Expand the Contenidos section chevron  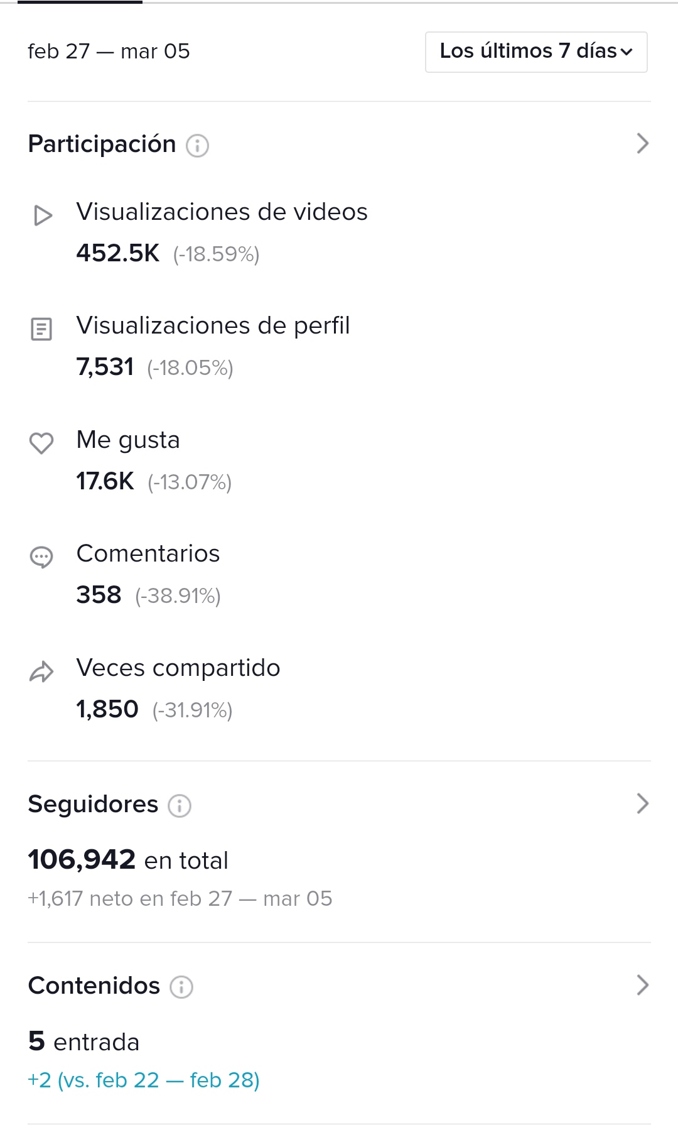pos(642,985)
